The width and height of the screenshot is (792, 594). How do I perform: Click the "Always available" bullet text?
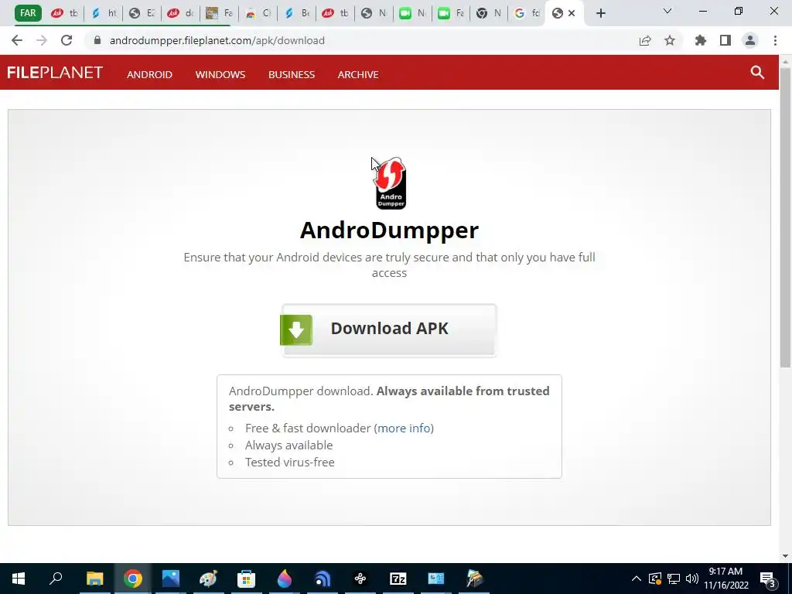click(289, 445)
